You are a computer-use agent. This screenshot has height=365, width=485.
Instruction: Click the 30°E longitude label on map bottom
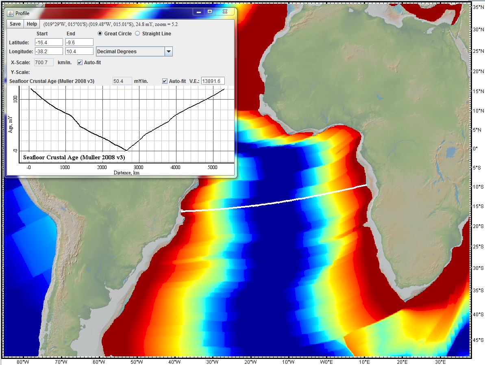440,362
